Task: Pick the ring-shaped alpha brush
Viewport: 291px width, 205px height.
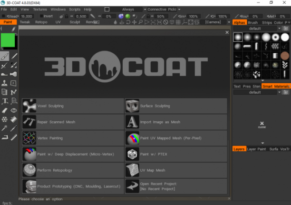Action: pyautogui.click(x=275, y=37)
